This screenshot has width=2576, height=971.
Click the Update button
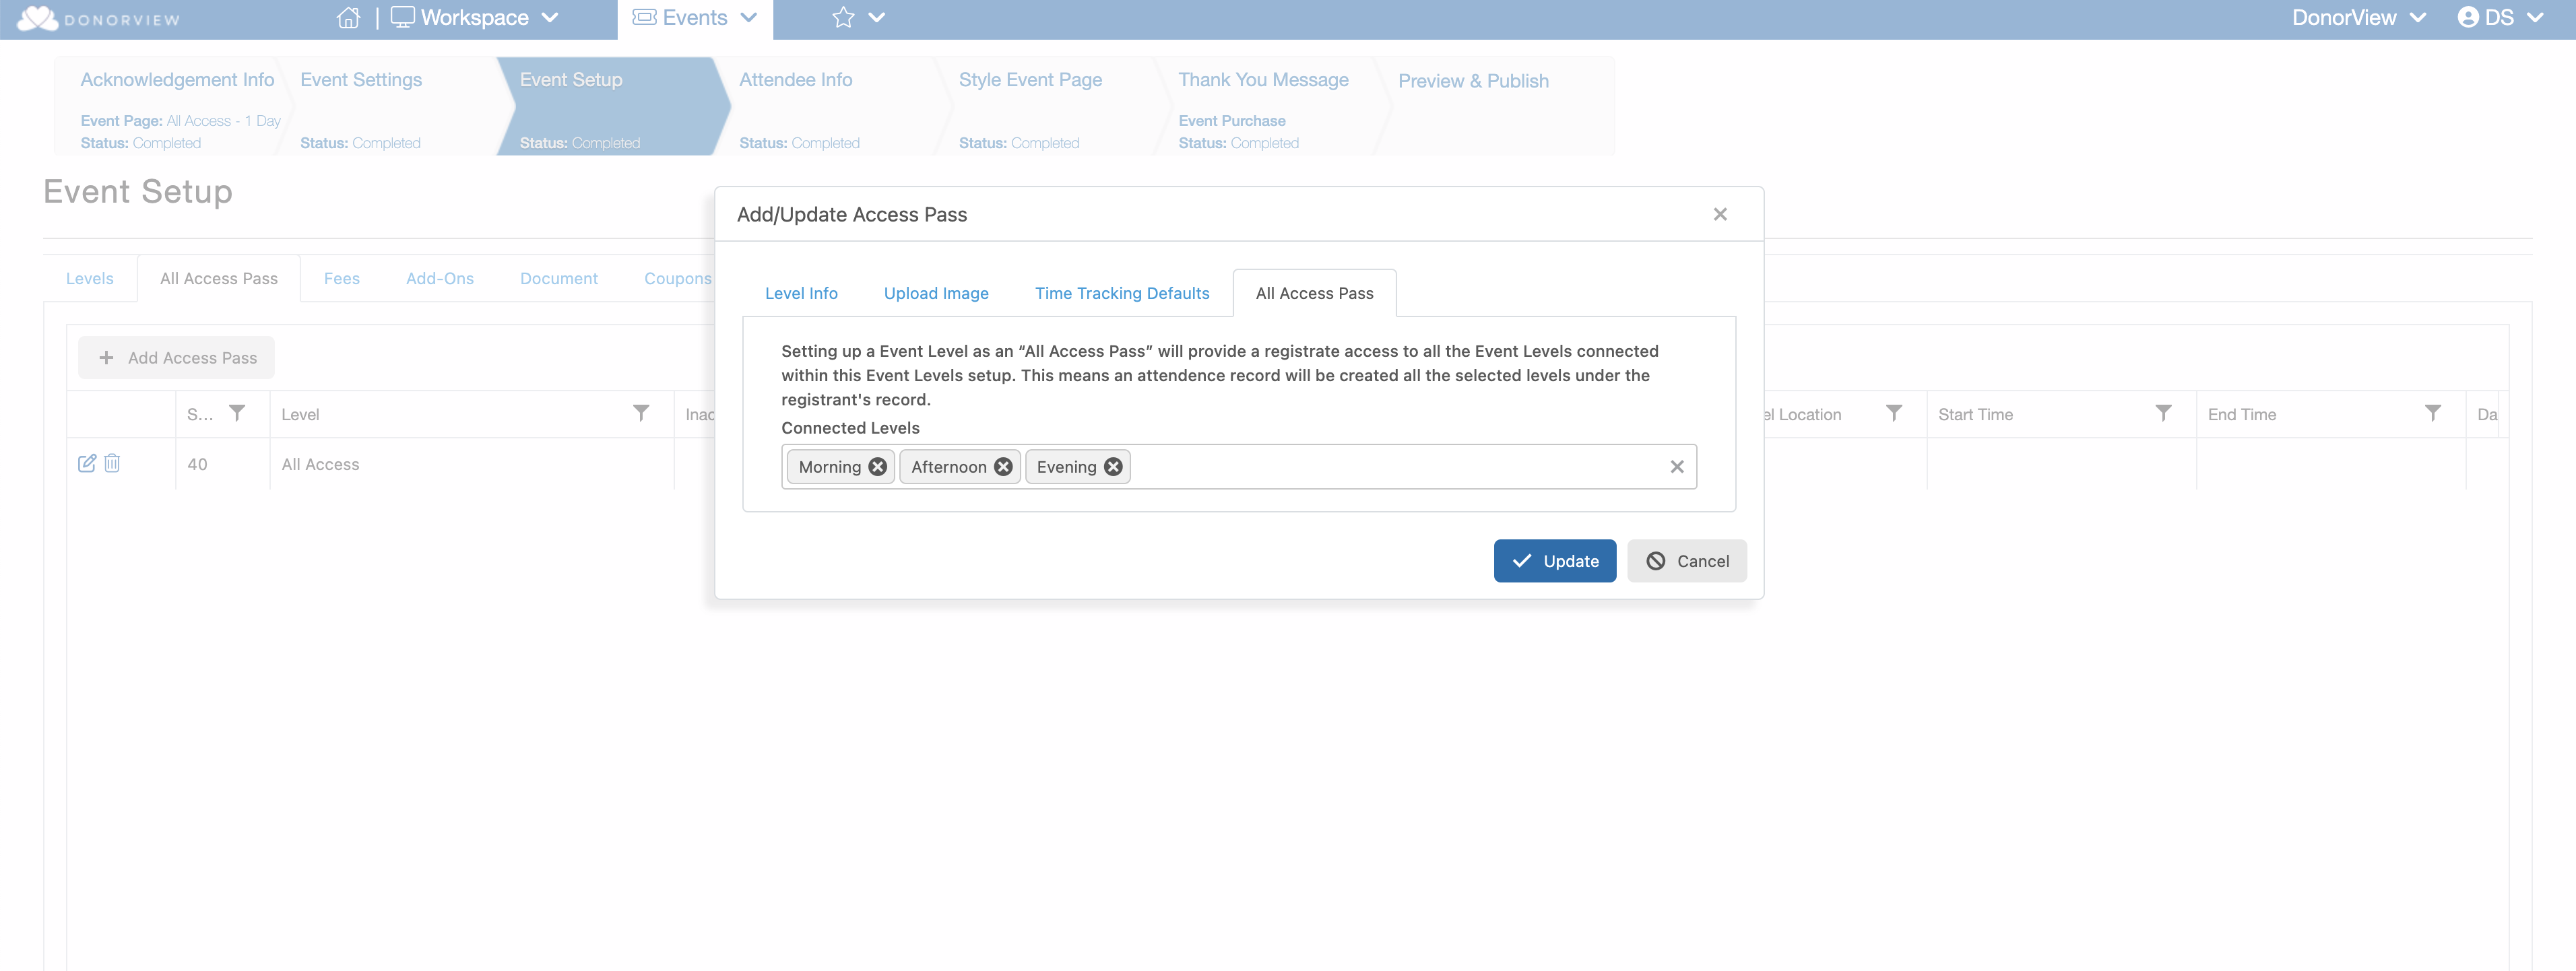(x=1554, y=561)
